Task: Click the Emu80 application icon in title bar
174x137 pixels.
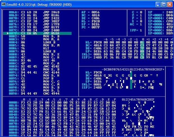Action: (x=4, y=4)
